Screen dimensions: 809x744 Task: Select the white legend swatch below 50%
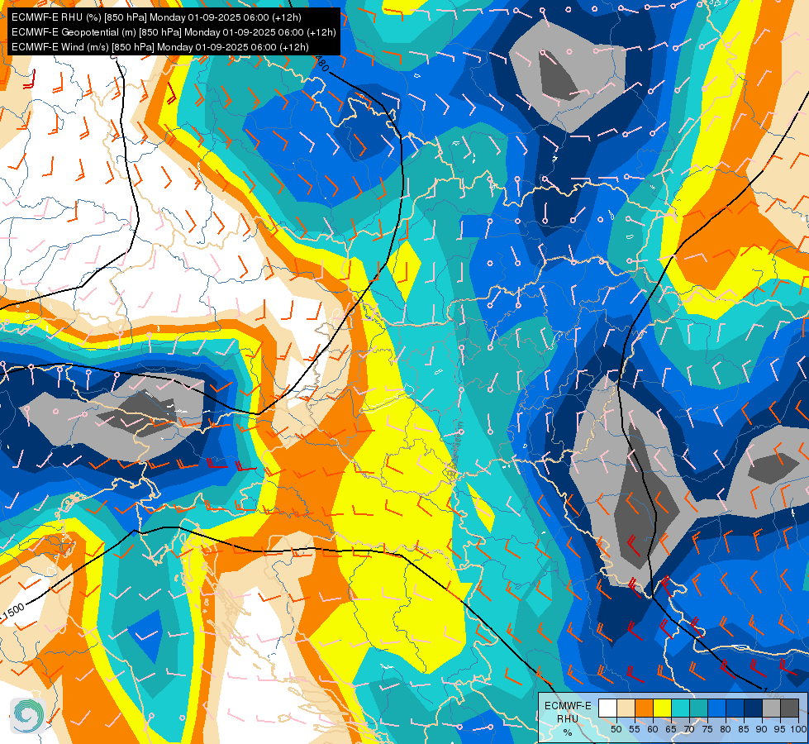tap(607, 708)
